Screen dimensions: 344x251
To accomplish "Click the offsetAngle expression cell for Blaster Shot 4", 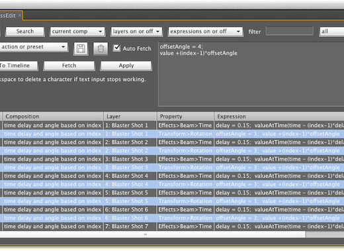I will click(279, 184).
